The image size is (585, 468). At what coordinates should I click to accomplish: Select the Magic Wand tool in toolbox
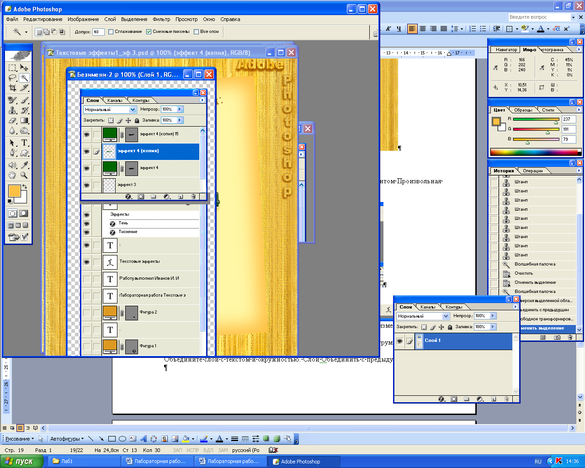click(24, 78)
